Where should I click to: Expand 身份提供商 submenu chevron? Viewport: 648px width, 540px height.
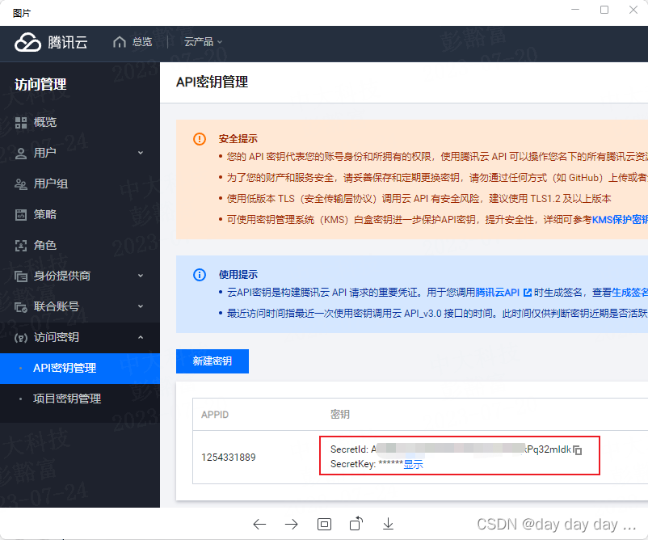(x=141, y=276)
